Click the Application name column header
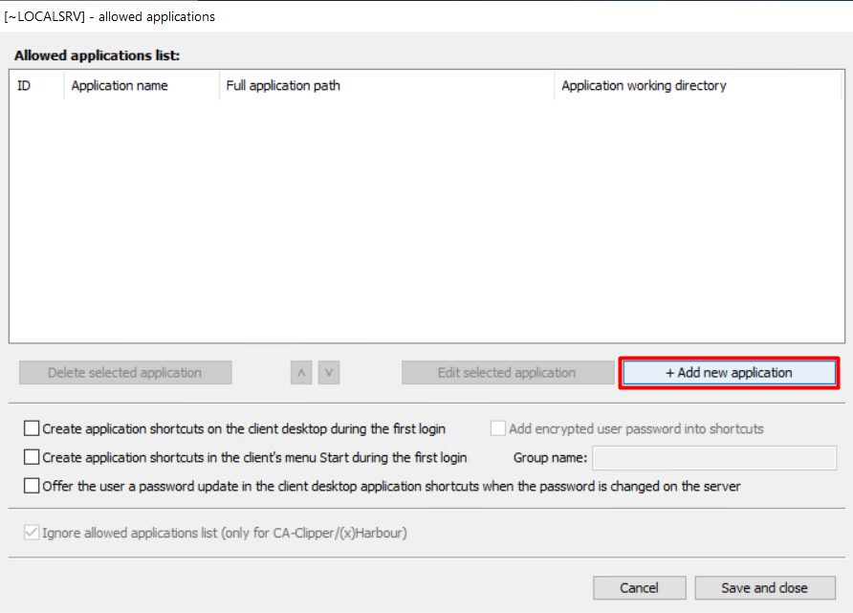 [141, 86]
